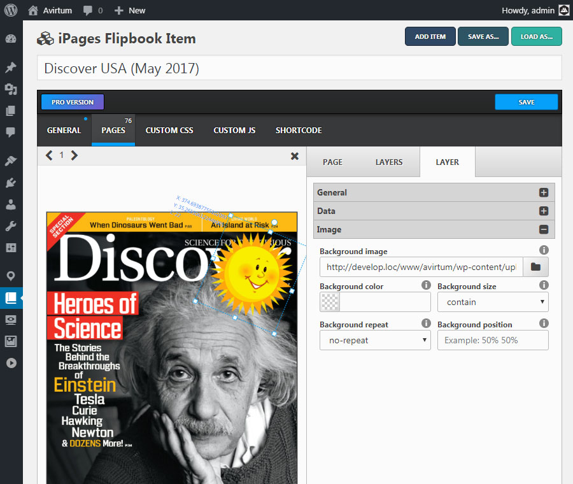
Task: Open Background size dropdown
Action: tap(493, 302)
